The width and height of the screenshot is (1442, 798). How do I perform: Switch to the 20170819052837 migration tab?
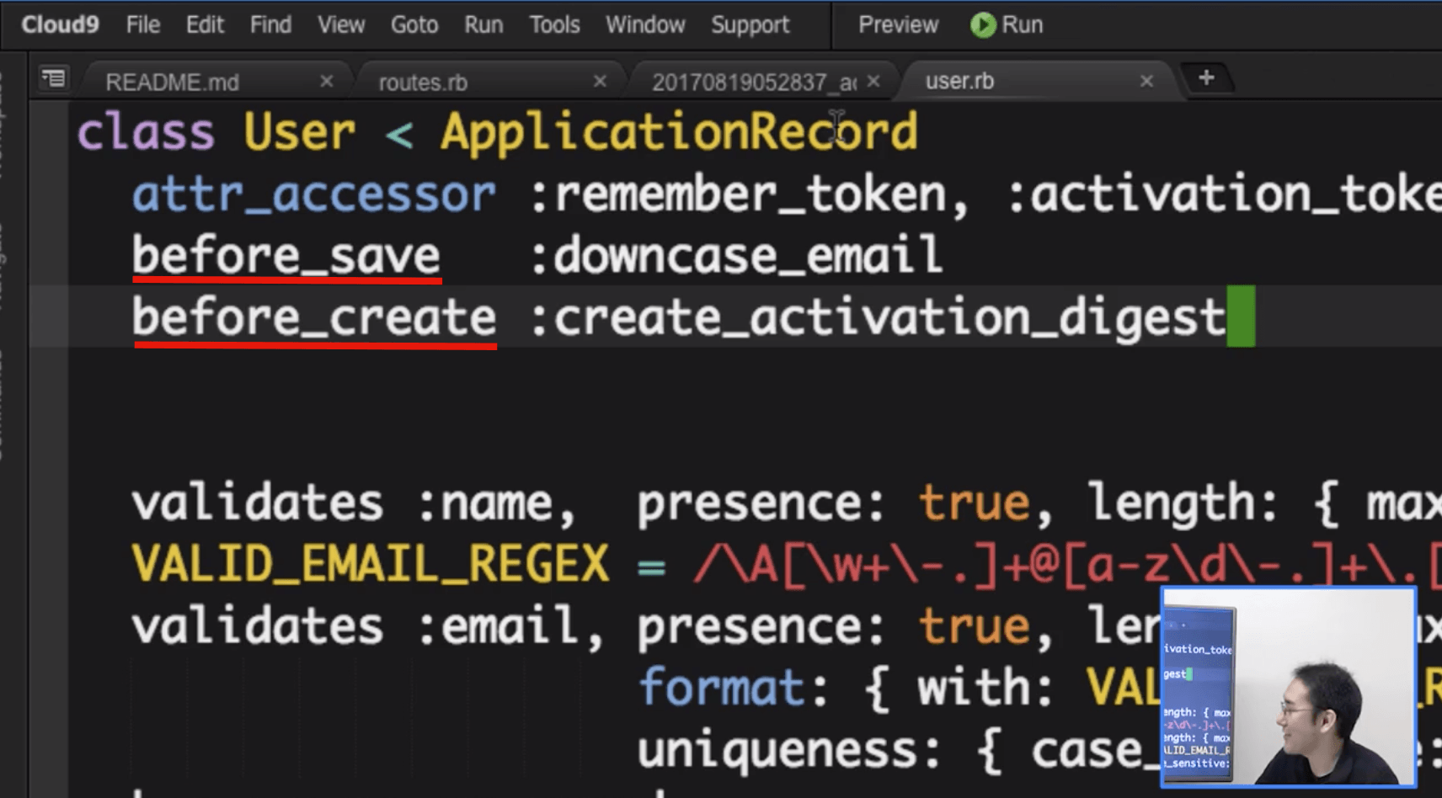coord(754,82)
